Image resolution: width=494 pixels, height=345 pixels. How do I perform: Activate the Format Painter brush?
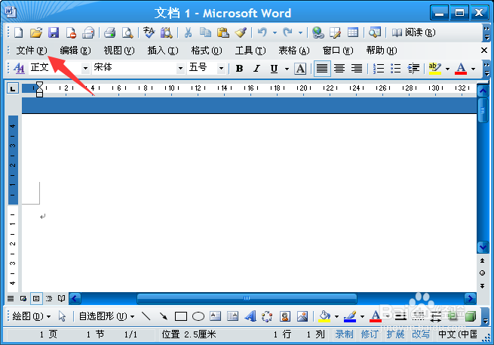[241, 32]
